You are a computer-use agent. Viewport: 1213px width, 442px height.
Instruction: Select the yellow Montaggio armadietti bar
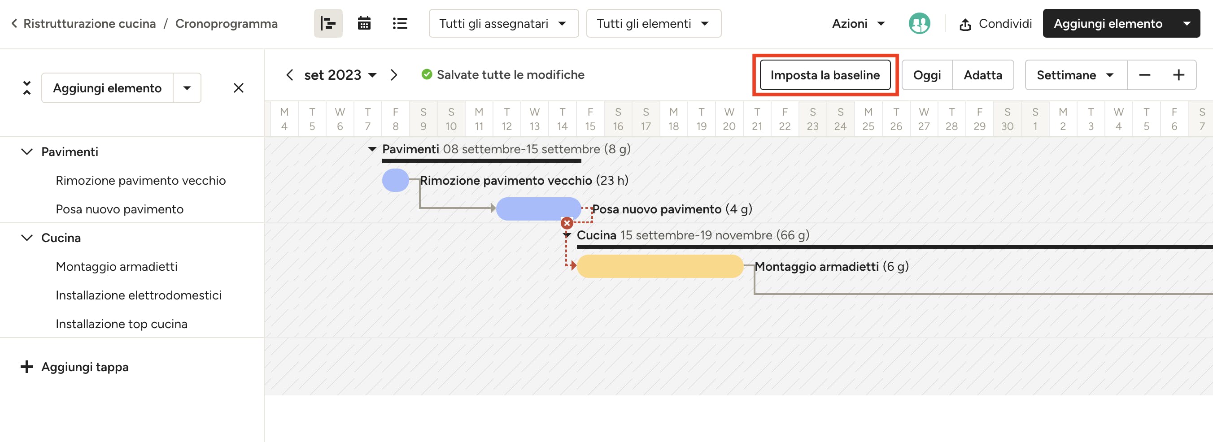click(x=659, y=266)
